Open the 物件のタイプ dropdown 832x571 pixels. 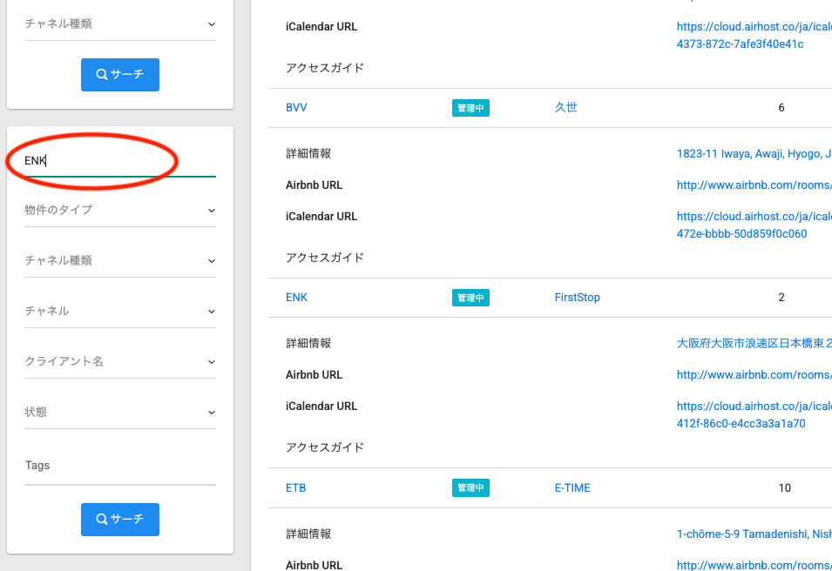(x=120, y=210)
